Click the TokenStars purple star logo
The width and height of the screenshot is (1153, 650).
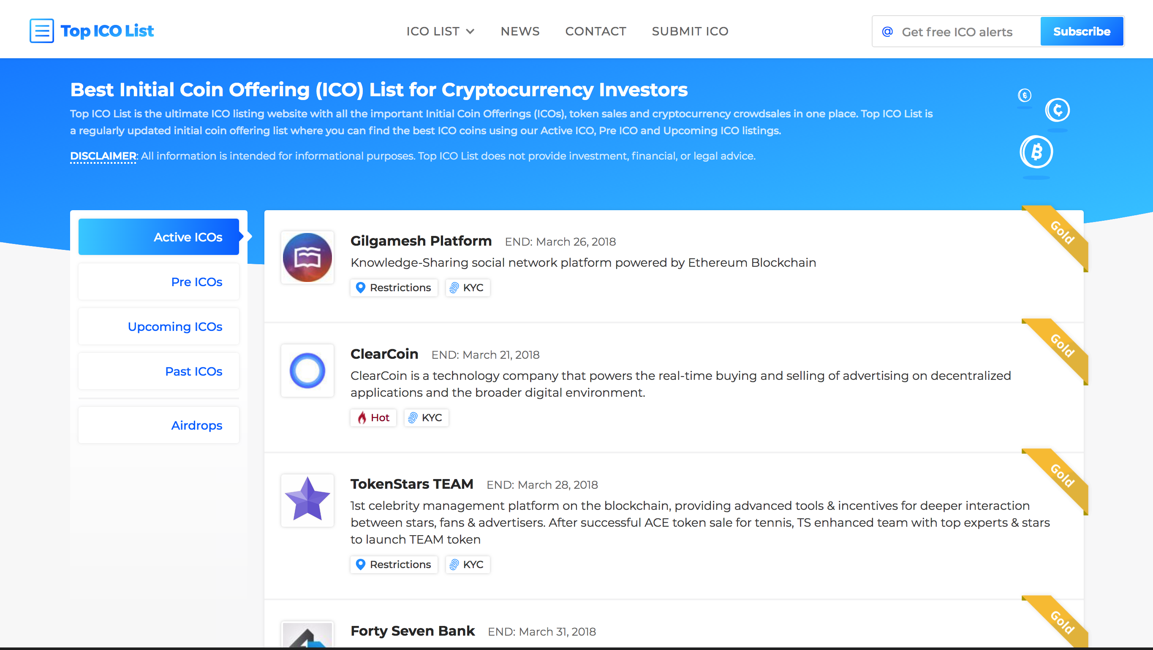pyautogui.click(x=307, y=500)
